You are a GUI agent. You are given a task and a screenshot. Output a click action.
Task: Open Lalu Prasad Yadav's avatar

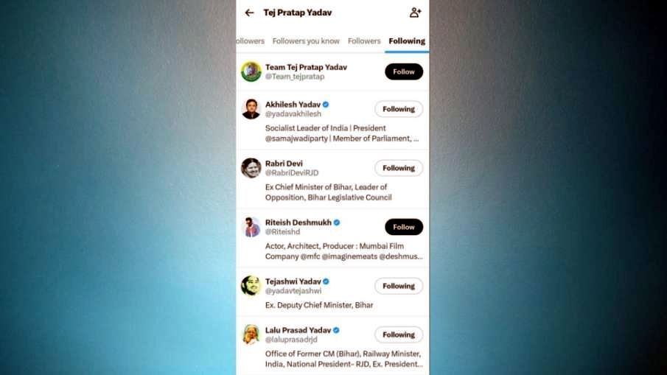pyautogui.click(x=251, y=334)
